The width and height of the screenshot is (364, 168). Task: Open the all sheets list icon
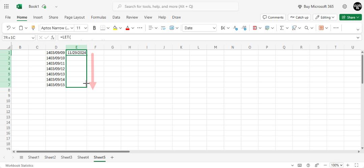point(21,157)
